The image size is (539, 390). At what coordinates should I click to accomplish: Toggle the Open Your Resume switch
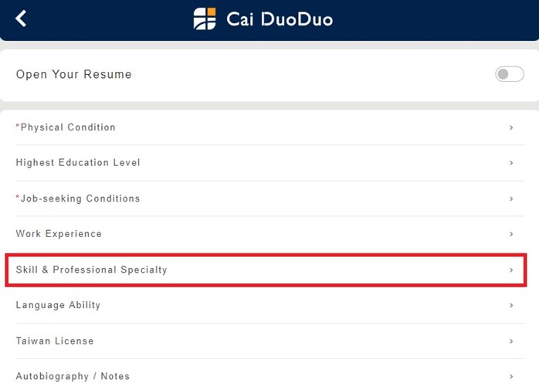click(x=509, y=74)
